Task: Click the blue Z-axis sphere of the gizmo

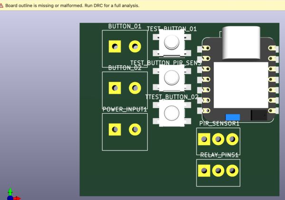Action: pos(10,198)
